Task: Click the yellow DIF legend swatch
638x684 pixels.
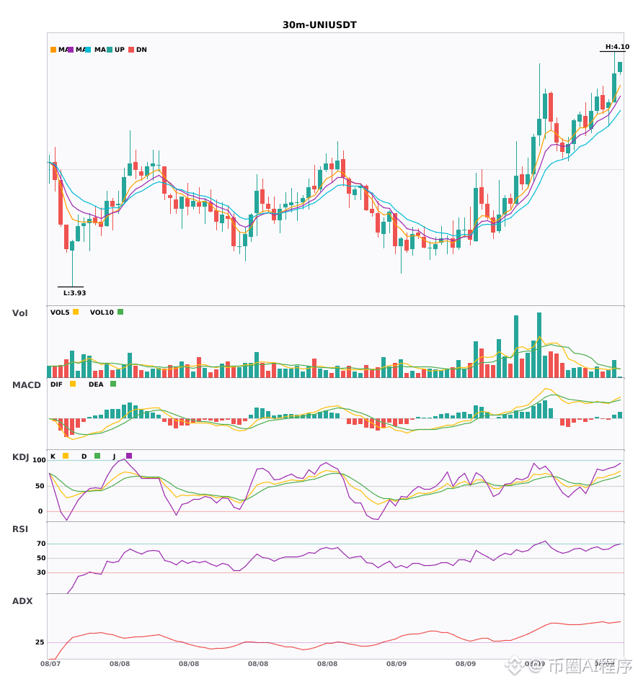Action: [x=73, y=384]
